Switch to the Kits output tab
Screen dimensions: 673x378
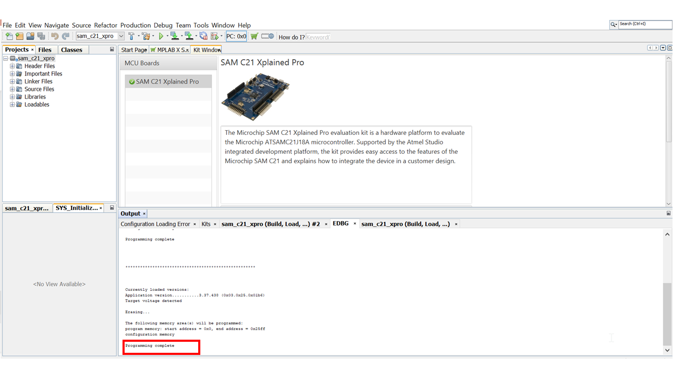pos(206,224)
